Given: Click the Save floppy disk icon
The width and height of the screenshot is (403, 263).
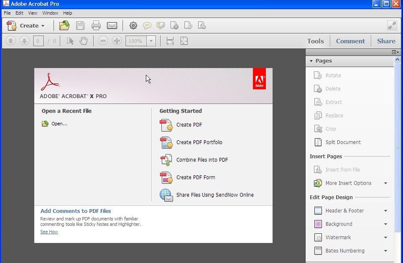Looking at the screenshot, I should [x=80, y=25].
